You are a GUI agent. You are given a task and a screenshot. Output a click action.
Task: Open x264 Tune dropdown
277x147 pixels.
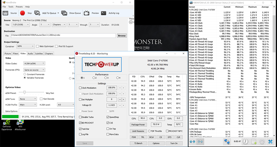coord(28,99)
